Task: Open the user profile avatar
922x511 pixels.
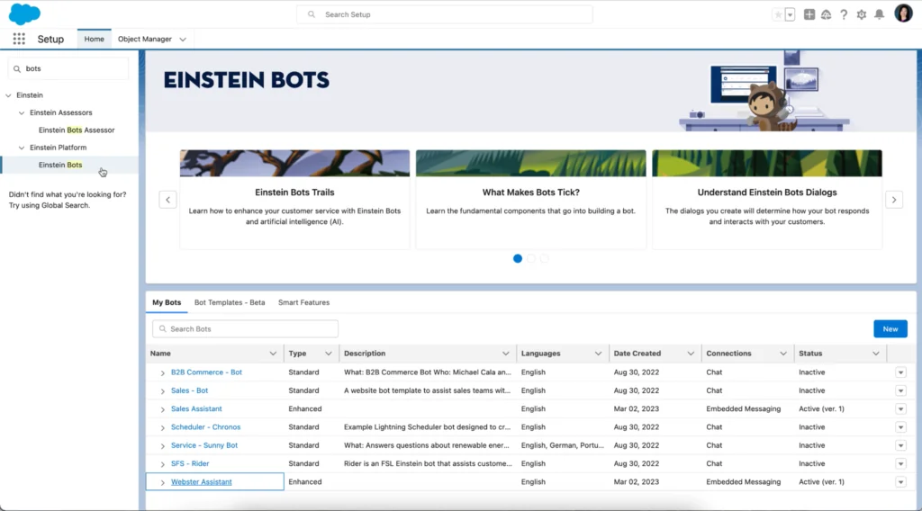Action: tap(903, 13)
